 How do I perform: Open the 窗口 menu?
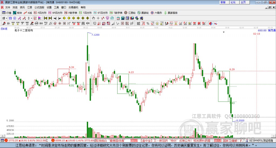(64, 7)
